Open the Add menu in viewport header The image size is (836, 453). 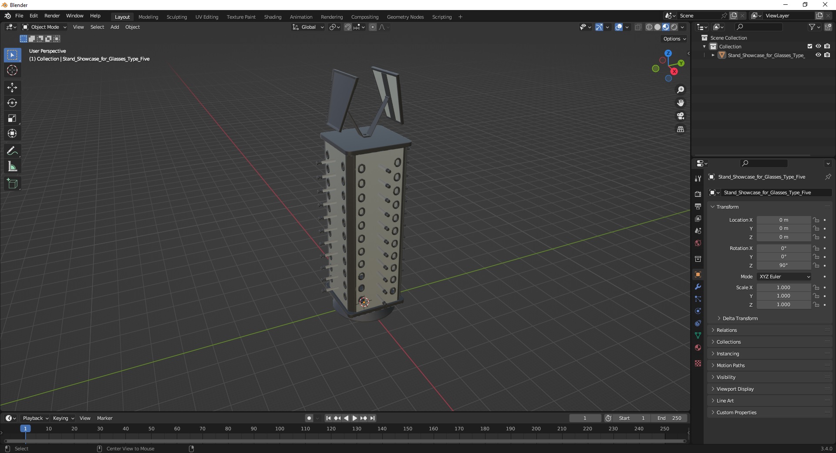tap(115, 27)
